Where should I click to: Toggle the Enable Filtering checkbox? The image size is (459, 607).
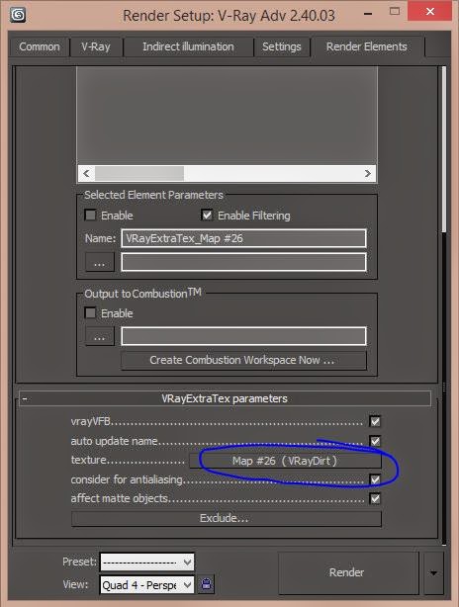point(207,215)
